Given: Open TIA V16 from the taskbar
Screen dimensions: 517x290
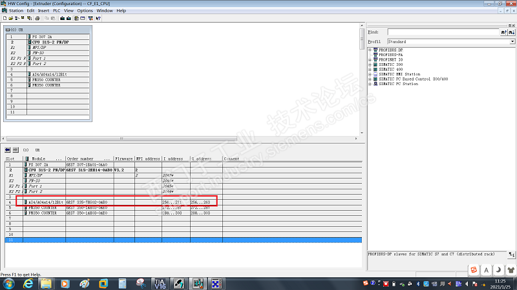Looking at the screenshot, I should pyautogui.click(x=160, y=284).
